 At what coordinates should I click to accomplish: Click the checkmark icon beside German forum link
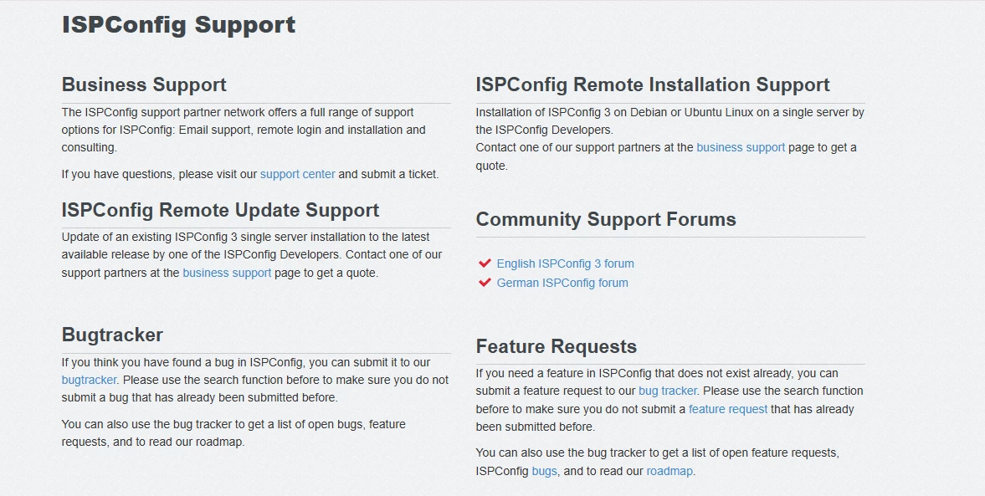[x=485, y=282]
